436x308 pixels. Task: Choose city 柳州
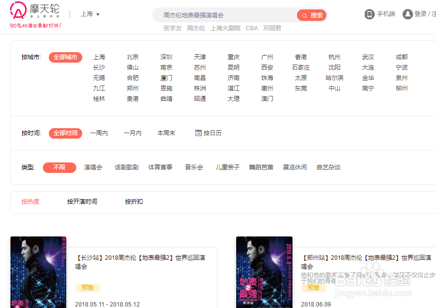click(402, 88)
